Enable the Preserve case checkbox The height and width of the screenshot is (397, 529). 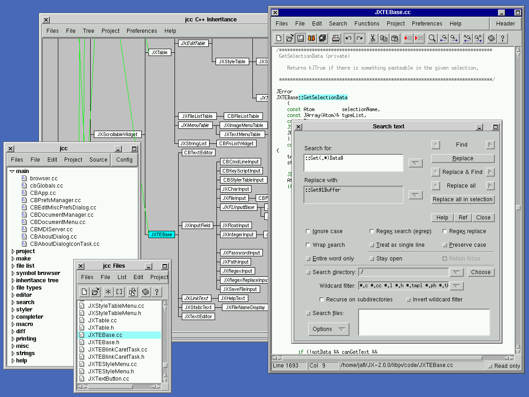click(445, 245)
